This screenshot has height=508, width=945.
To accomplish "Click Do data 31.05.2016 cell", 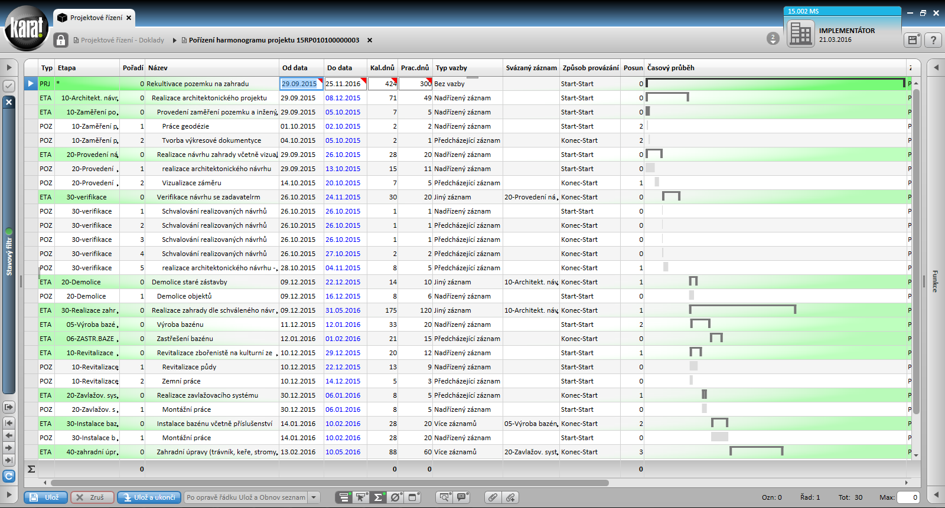I will click(345, 310).
